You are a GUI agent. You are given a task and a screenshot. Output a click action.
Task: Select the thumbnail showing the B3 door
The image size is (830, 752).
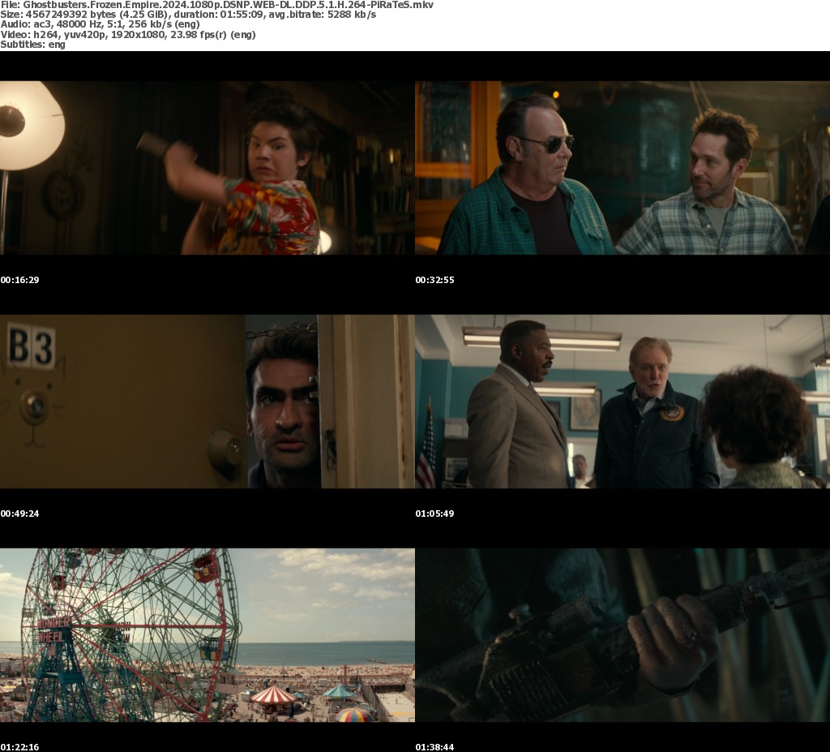pos(207,402)
